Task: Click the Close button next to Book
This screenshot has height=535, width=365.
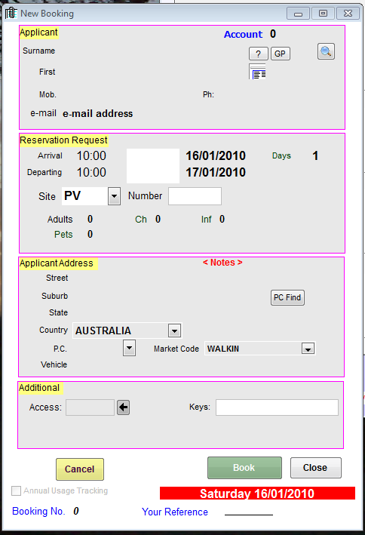Action: 315,468
